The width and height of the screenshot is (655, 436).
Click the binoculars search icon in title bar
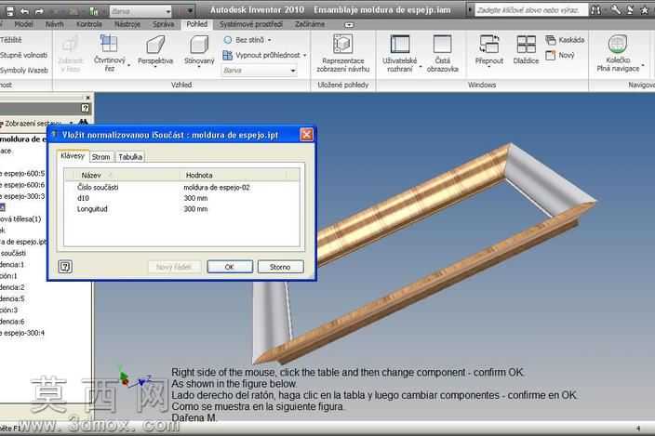(596, 10)
